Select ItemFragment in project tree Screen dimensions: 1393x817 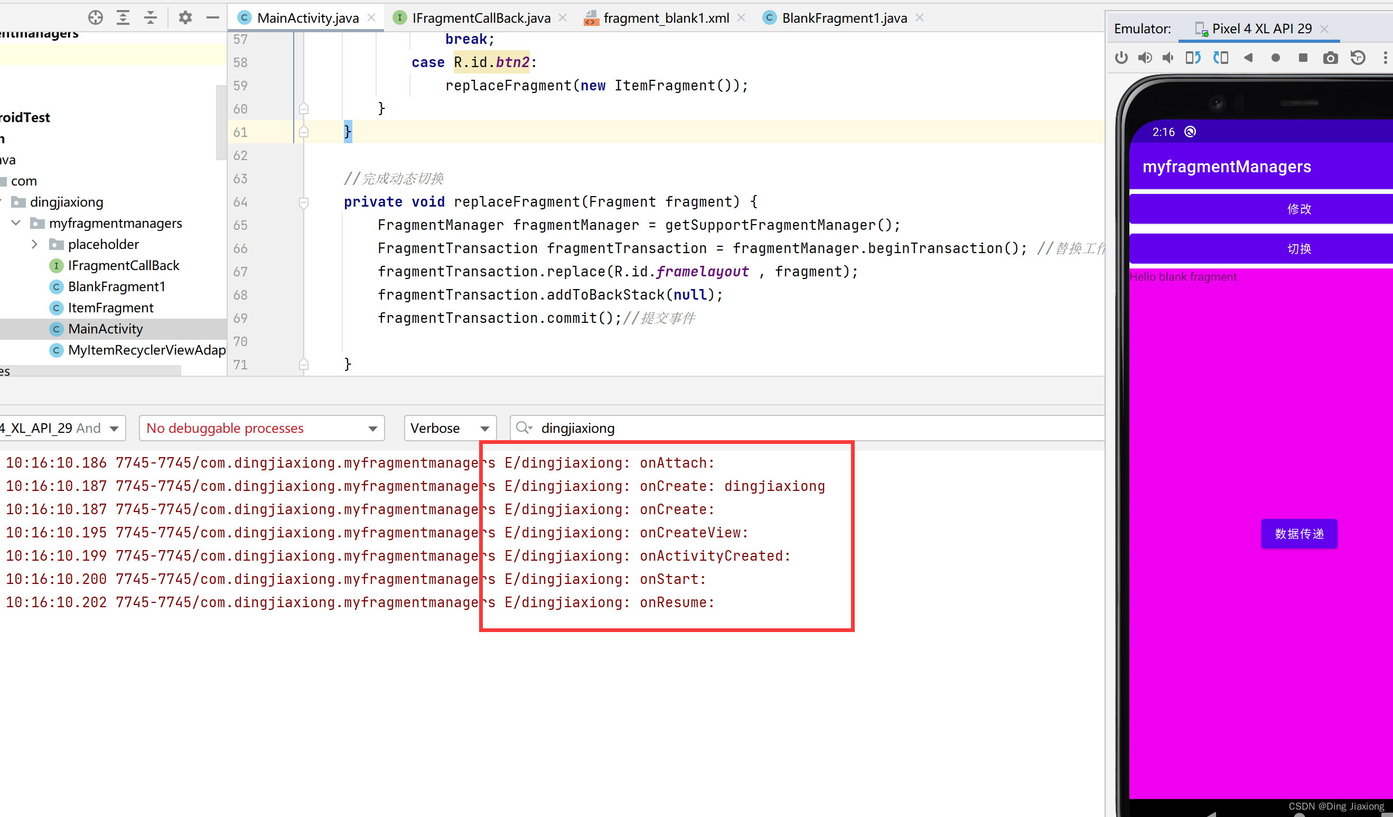coord(110,308)
